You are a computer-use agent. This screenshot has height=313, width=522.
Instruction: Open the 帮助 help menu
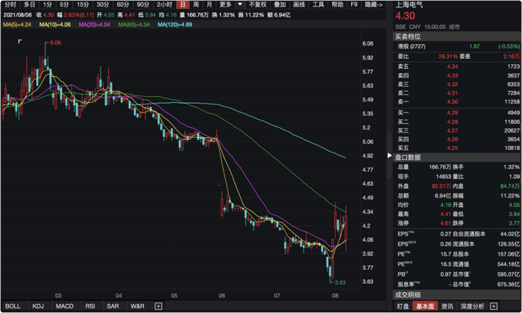click(x=338, y=4)
